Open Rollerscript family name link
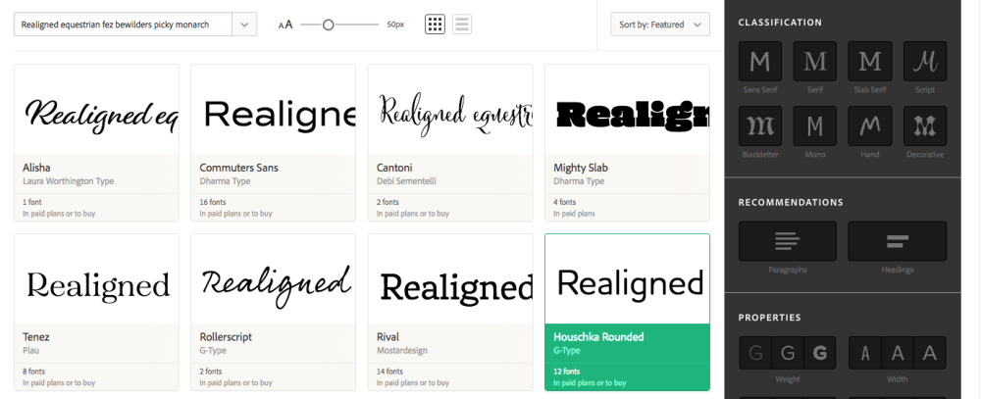 pyautogui.click(x=226, y=337)
